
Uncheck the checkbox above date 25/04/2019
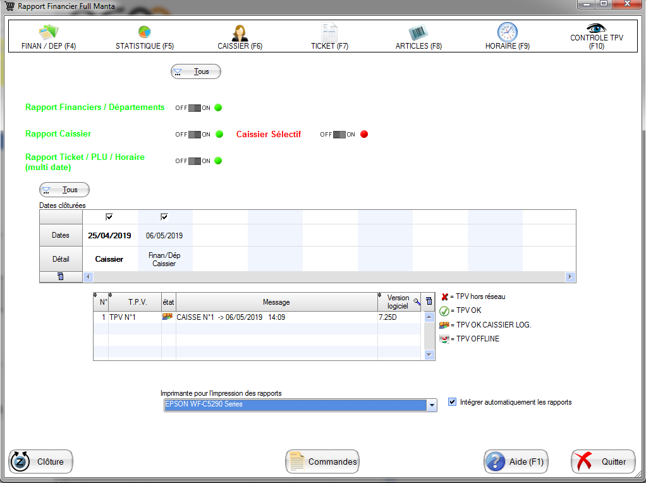(x=109, y=217)
